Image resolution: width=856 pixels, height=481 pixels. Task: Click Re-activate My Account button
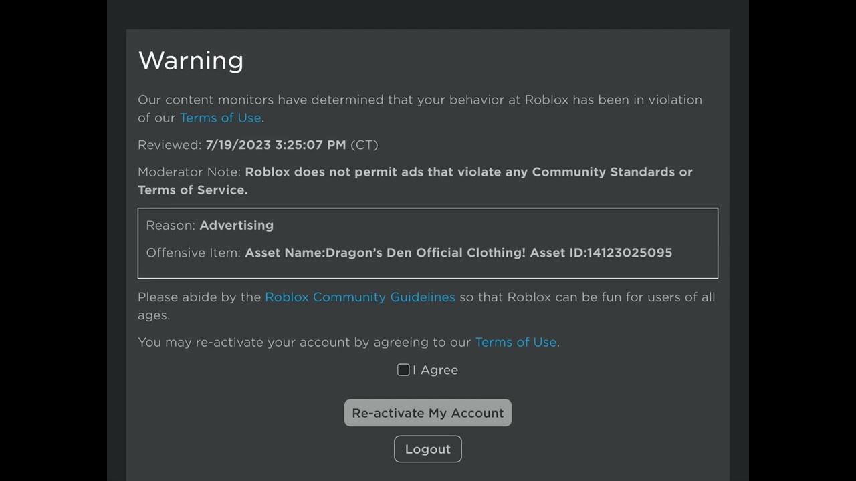tap(428, 413)
